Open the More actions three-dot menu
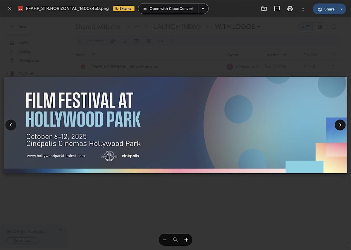351x250 pixels. tap(303, 9)
